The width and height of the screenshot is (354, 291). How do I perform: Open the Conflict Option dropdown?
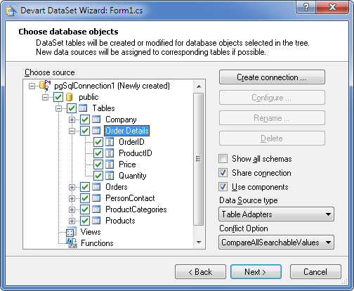click(276, 242)
